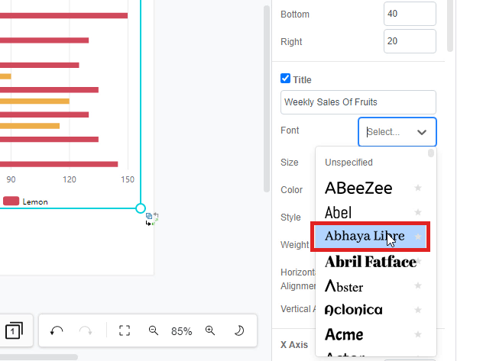496x361 pixels.
Task: Choose Abhaya Libre from font list
Action: tap(365, 237)
